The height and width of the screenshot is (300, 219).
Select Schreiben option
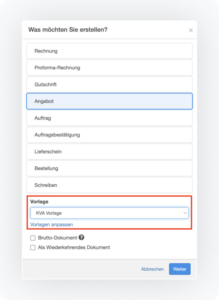(109, 185)
